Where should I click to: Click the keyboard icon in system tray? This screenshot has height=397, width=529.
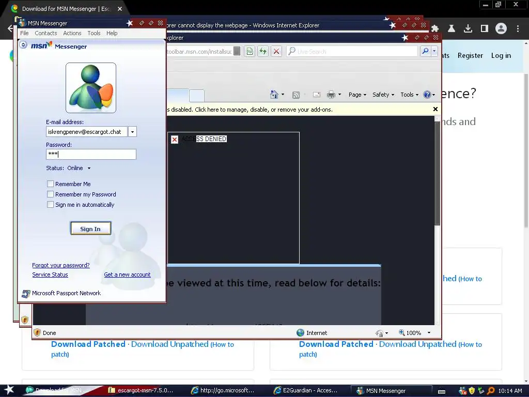tap(442, 391)
